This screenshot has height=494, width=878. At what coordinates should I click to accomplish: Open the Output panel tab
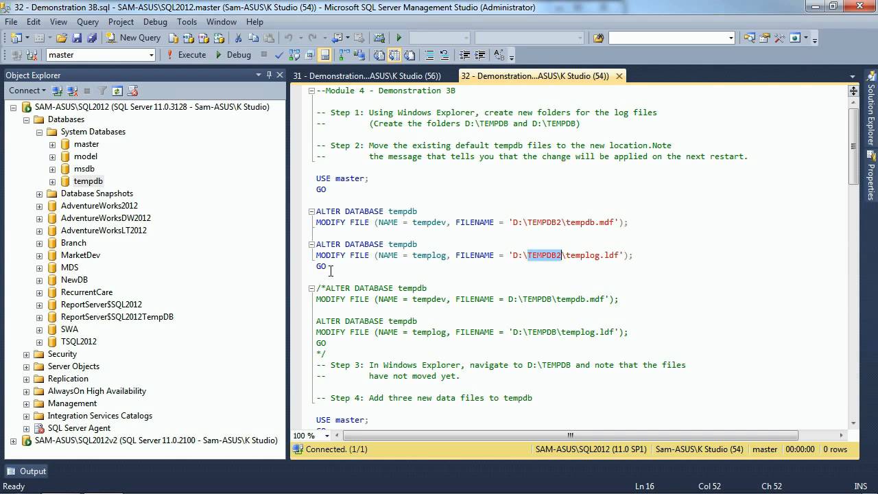tap(27, 471)
